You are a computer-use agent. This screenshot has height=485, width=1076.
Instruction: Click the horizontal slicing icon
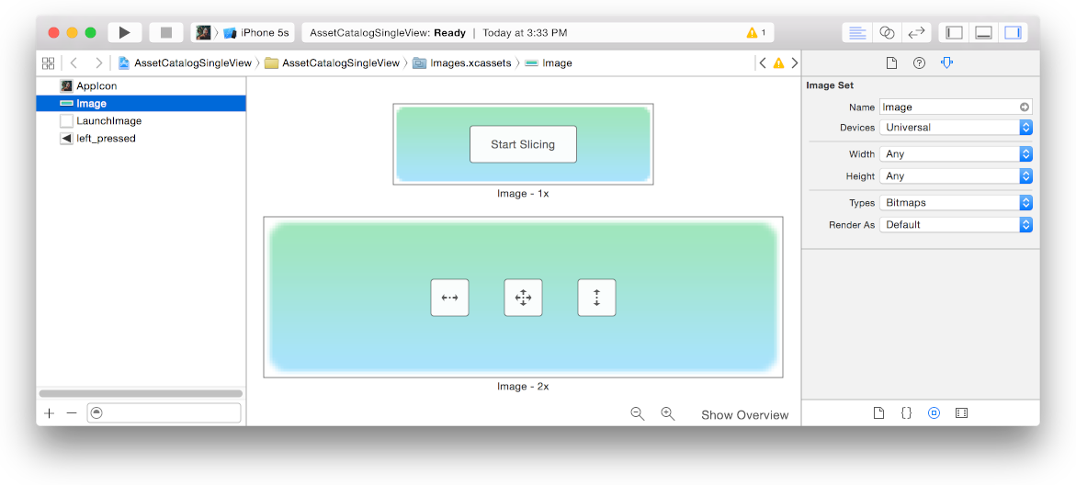[449, 298]
